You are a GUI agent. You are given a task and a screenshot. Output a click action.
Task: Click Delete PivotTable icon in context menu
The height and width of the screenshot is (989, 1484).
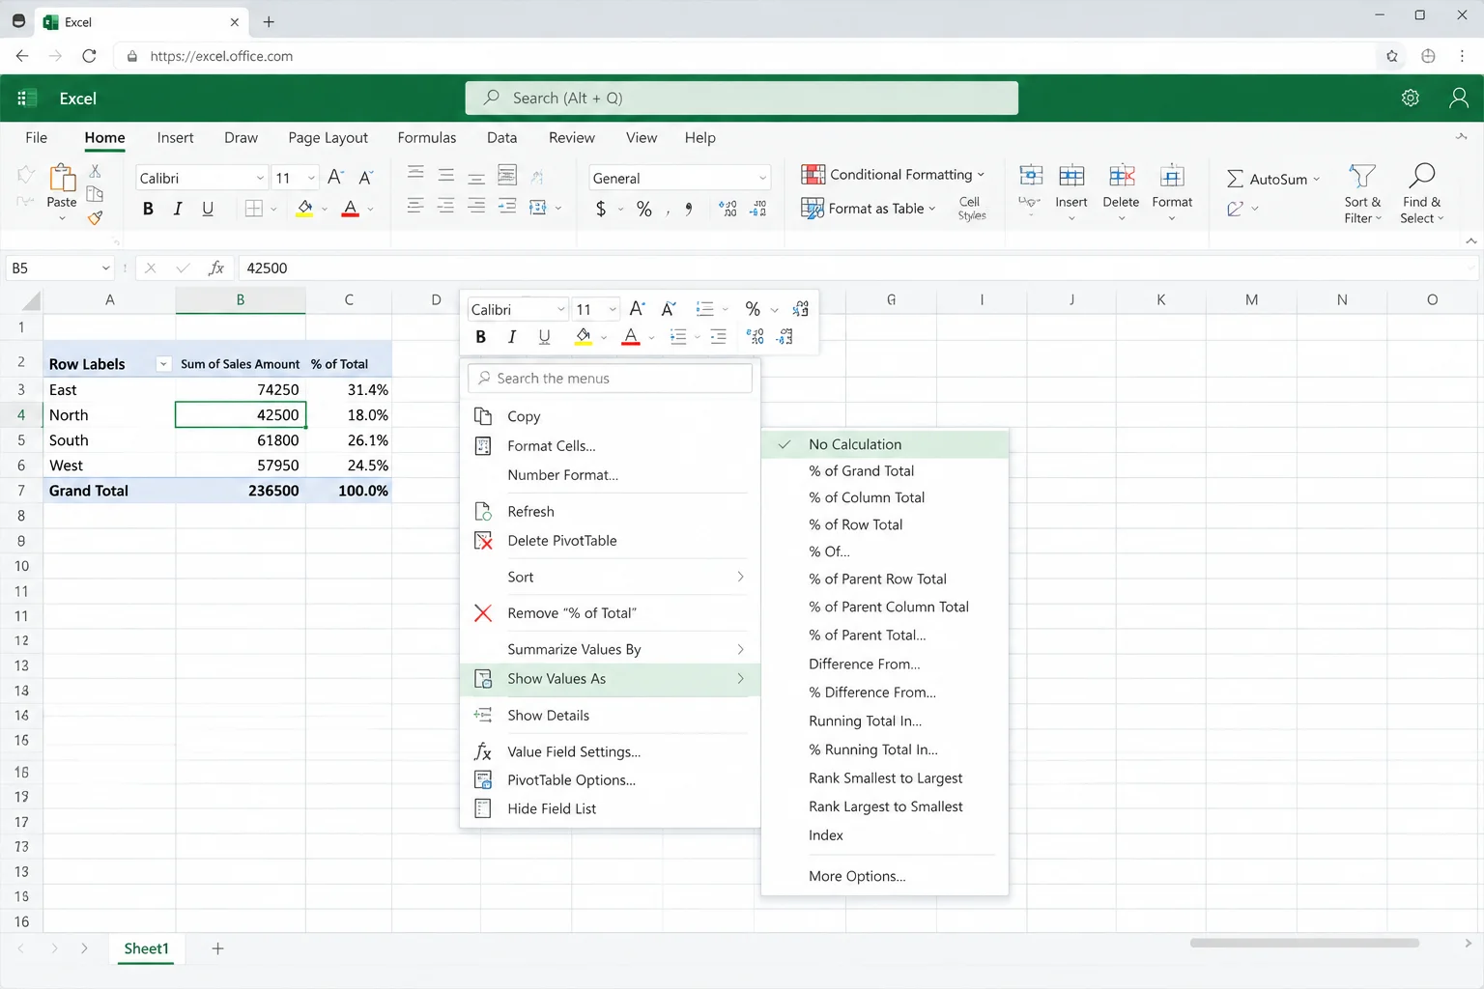pyautogui.click(x=483, y=541)
